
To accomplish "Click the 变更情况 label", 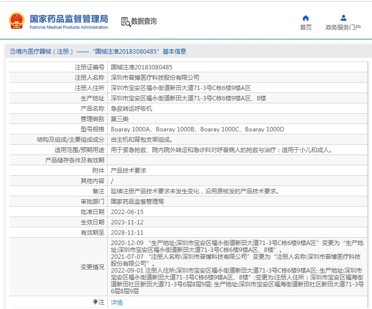I will point(92,267).
